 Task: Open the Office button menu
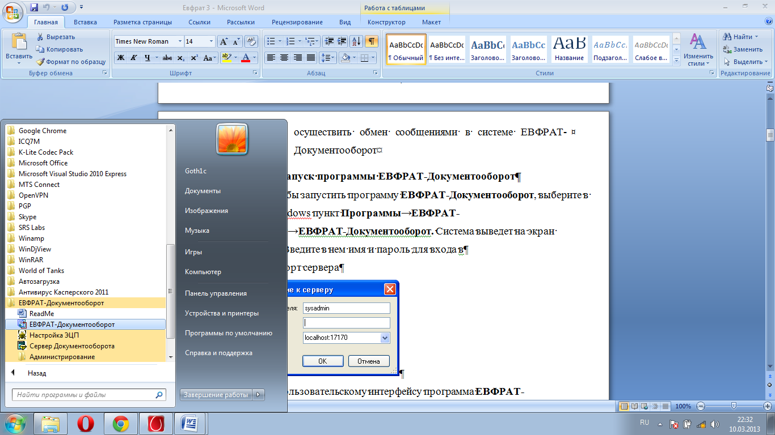tap(12, 11)
